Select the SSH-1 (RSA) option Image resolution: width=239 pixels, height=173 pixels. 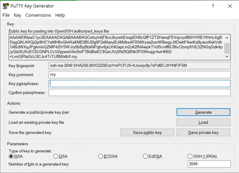[x=190, y=156]
